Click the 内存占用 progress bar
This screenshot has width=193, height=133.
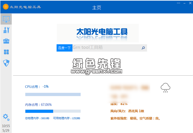tap(53, 111)
